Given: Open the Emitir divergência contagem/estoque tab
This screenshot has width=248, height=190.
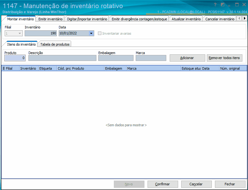Looking at the screenshot, I should click(x=139, y=19).
